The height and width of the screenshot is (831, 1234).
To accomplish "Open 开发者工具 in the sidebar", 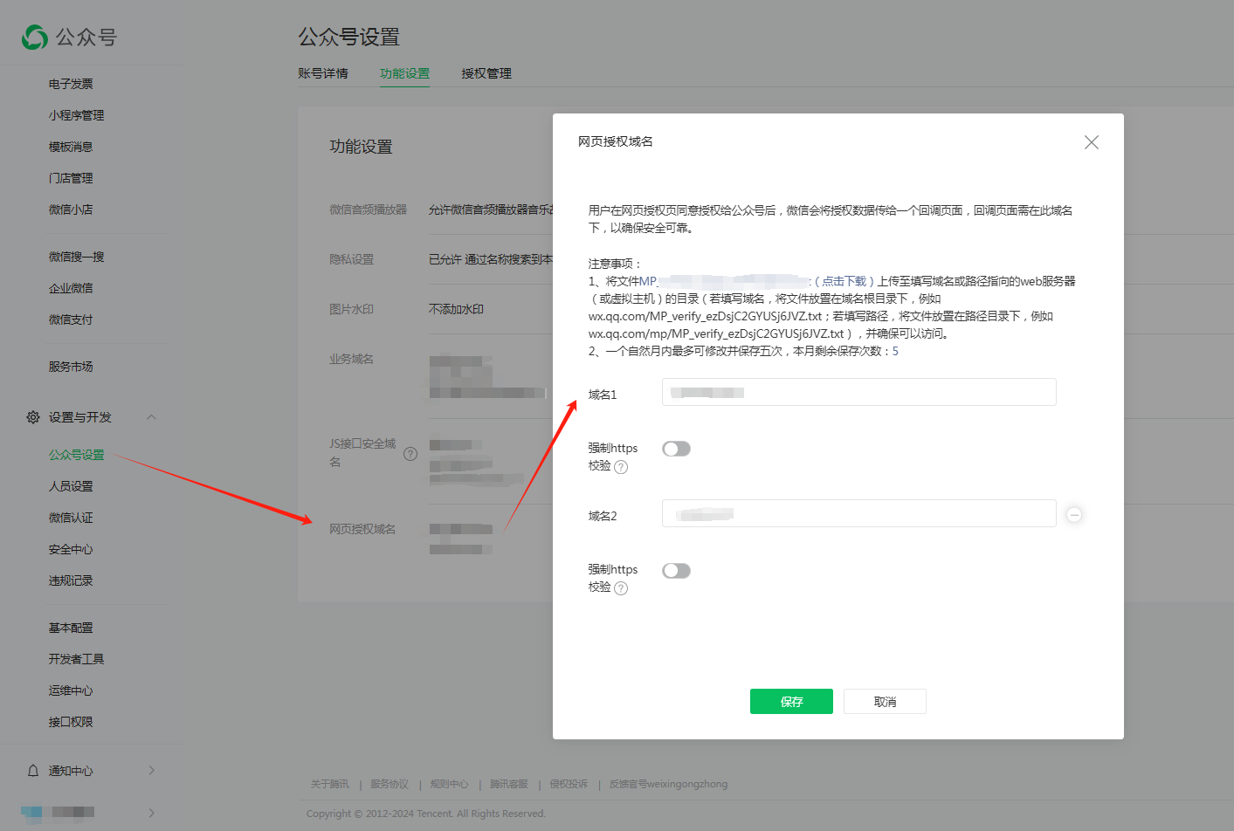I will pyautogui.click(x=76, y=659).
